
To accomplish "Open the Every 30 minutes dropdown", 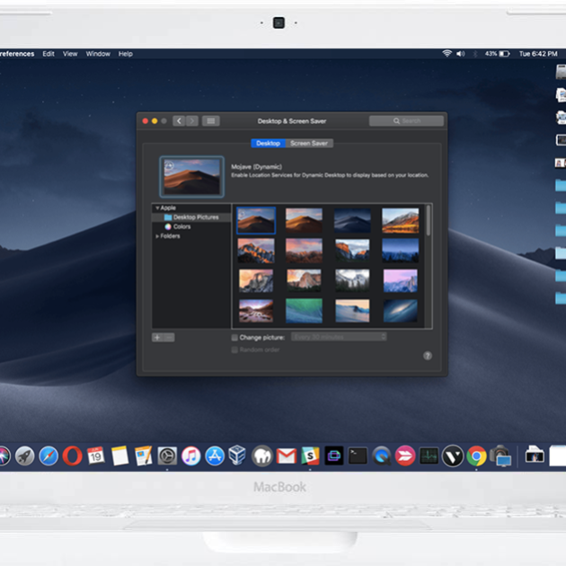I will [339, 337].
